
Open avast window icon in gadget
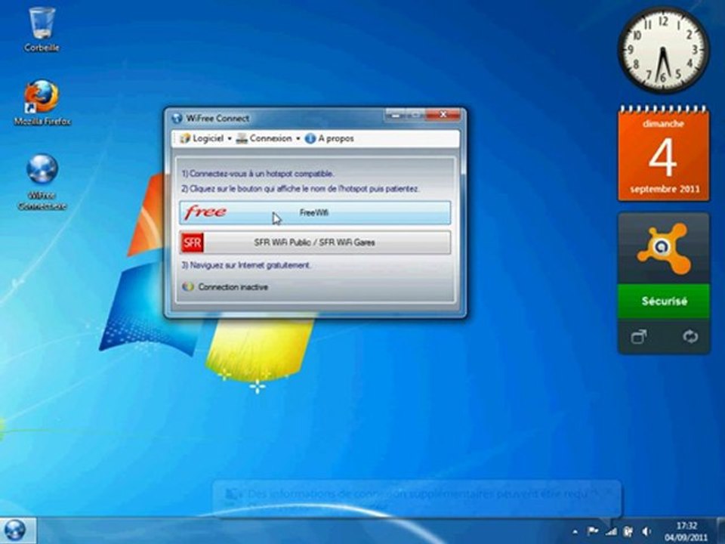[639, 336]
